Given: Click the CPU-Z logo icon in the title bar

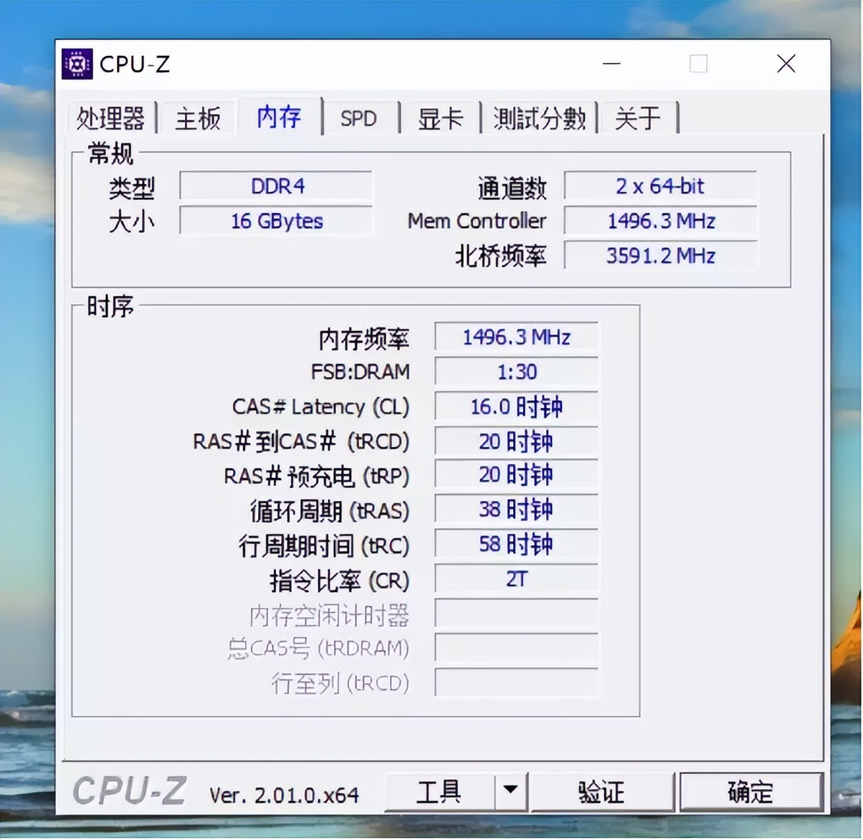Looking at the screenshot, I should point(77,64).
